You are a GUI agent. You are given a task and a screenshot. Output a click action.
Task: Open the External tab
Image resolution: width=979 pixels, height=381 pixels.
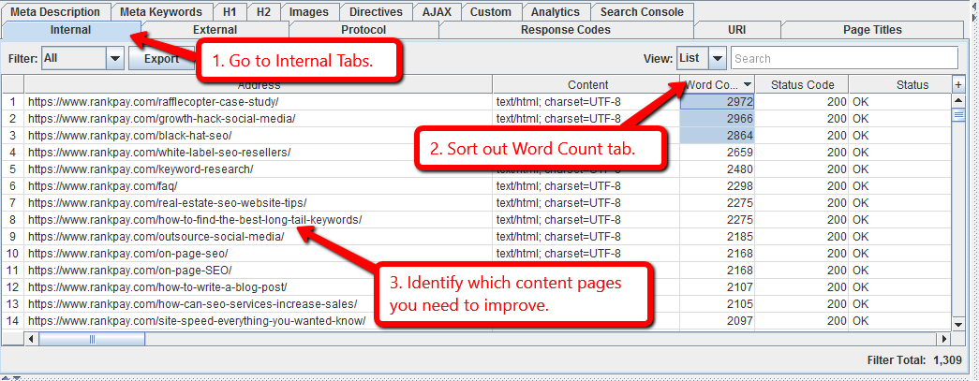tap(215, 29)
